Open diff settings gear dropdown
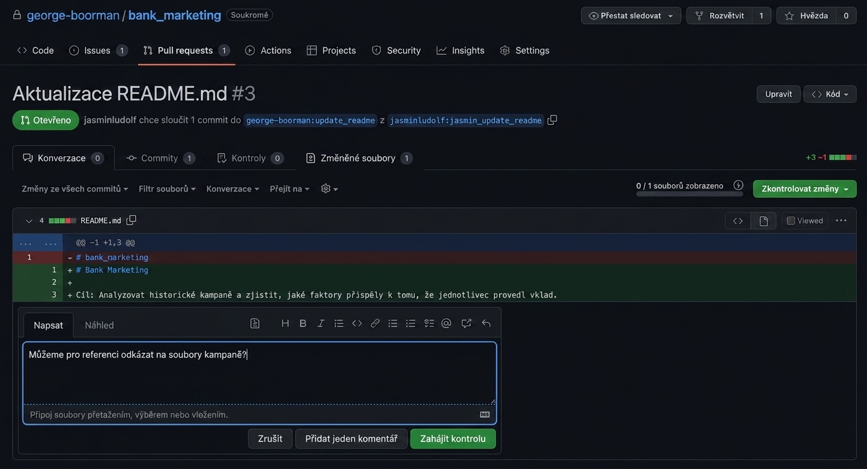This screenshot has width=867, height=469. coord(329,188)
